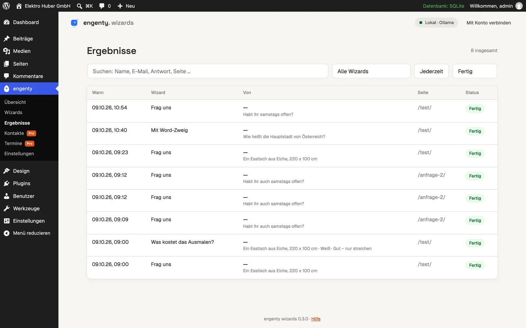Click the Was kostet das Ausmalen? entry

[182, 242]
